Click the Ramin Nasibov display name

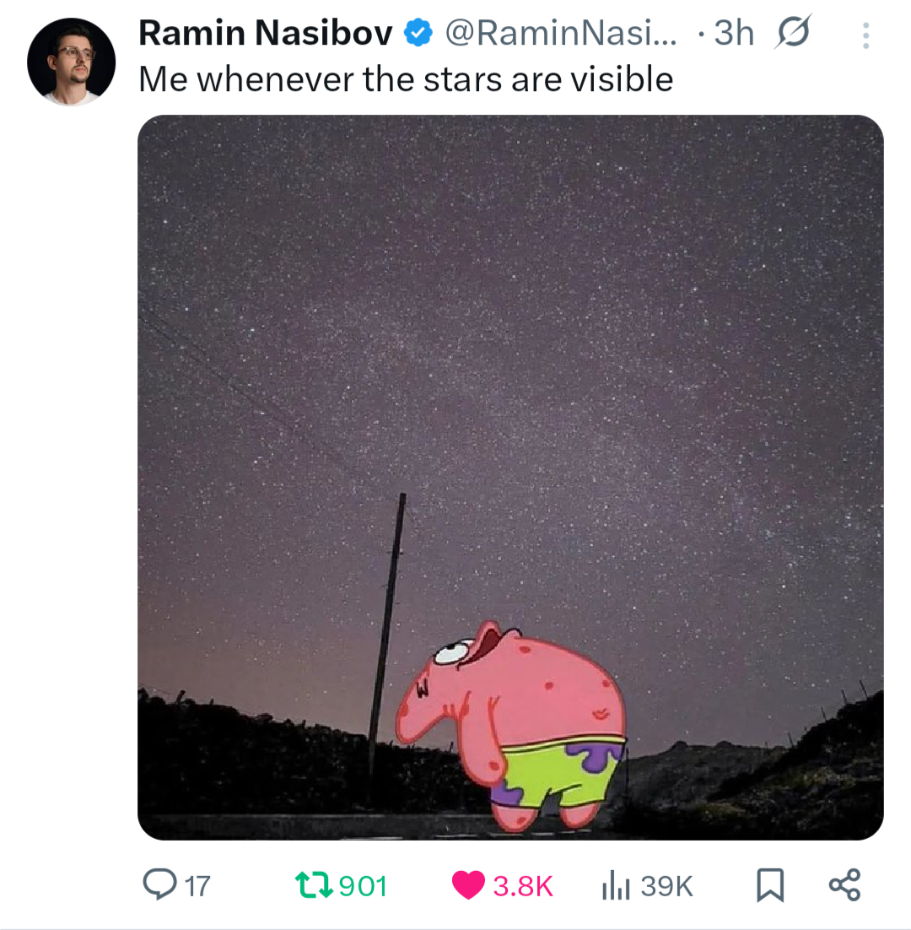[265, 33]
